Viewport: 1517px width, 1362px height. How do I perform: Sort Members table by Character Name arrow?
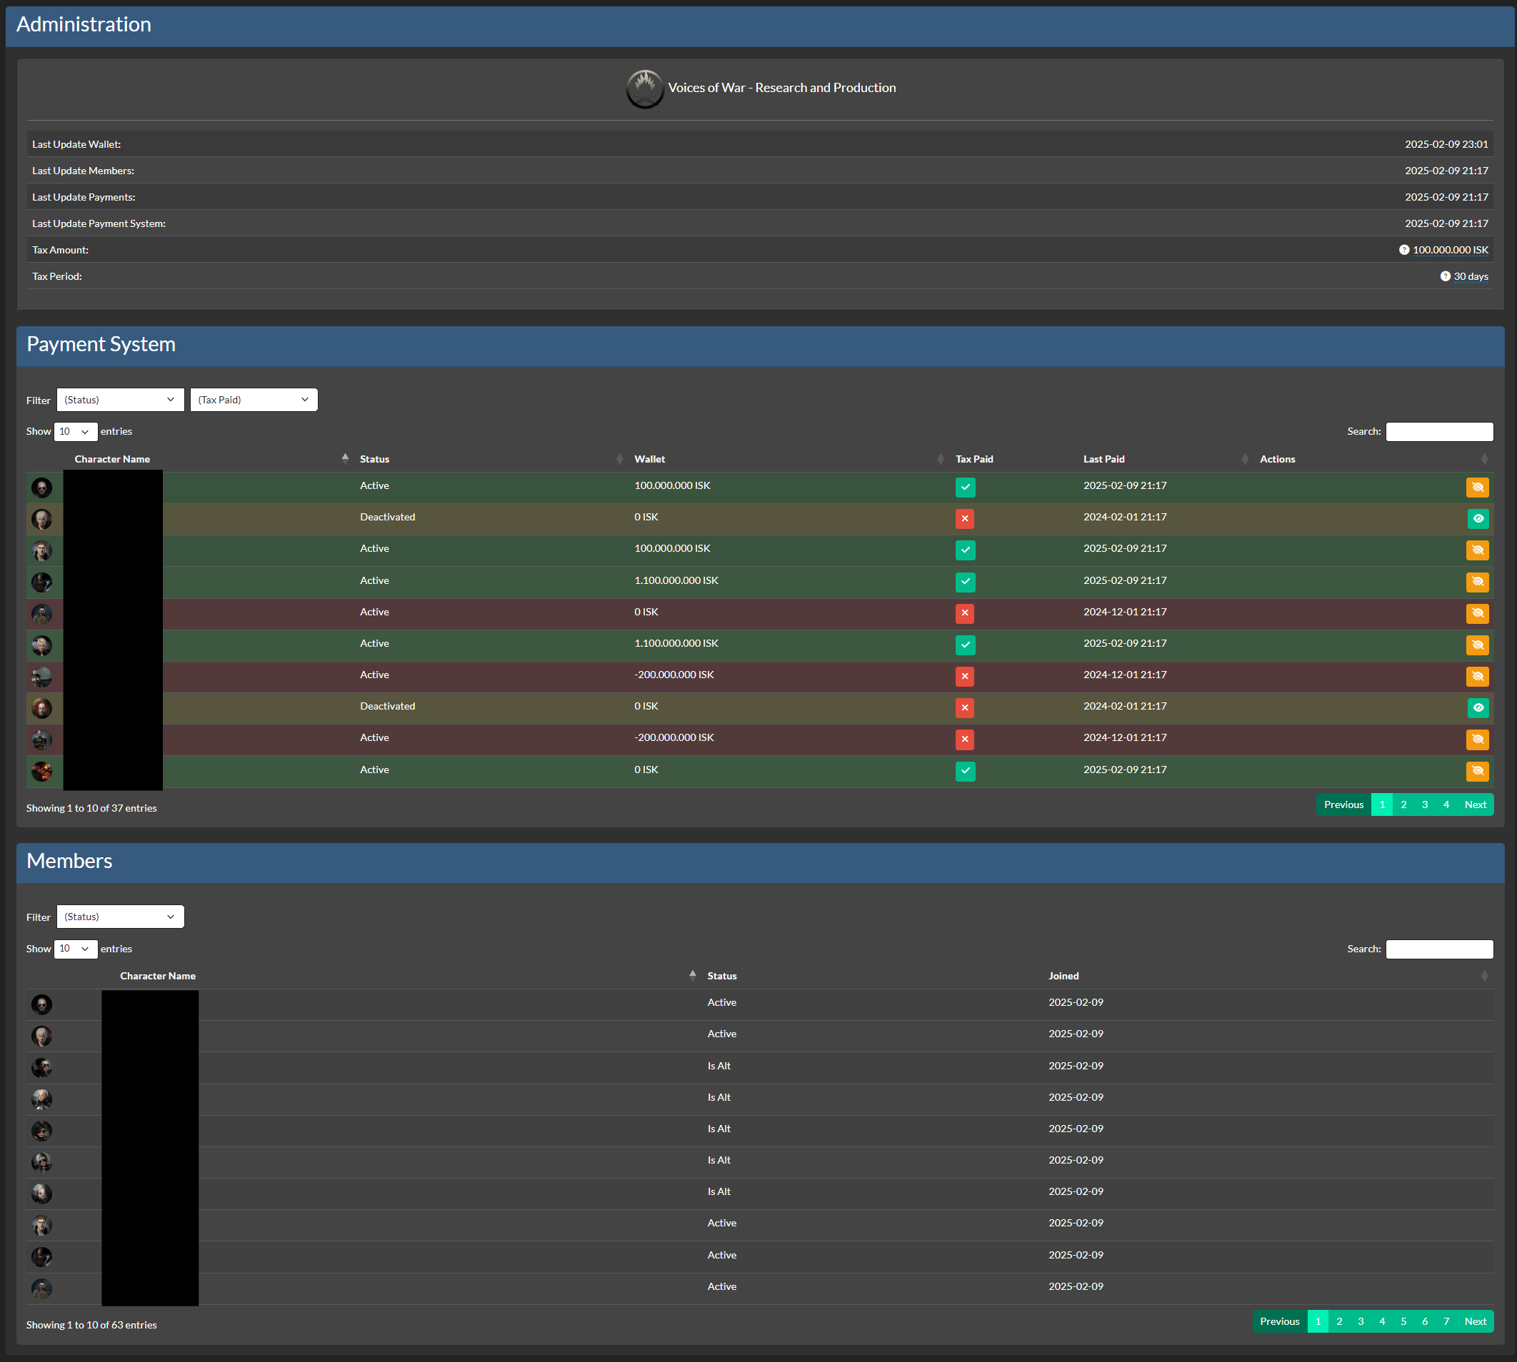692,975
